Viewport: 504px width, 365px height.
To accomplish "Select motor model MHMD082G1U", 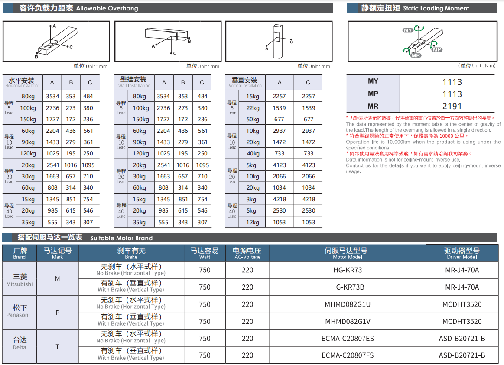I will 348,304.
